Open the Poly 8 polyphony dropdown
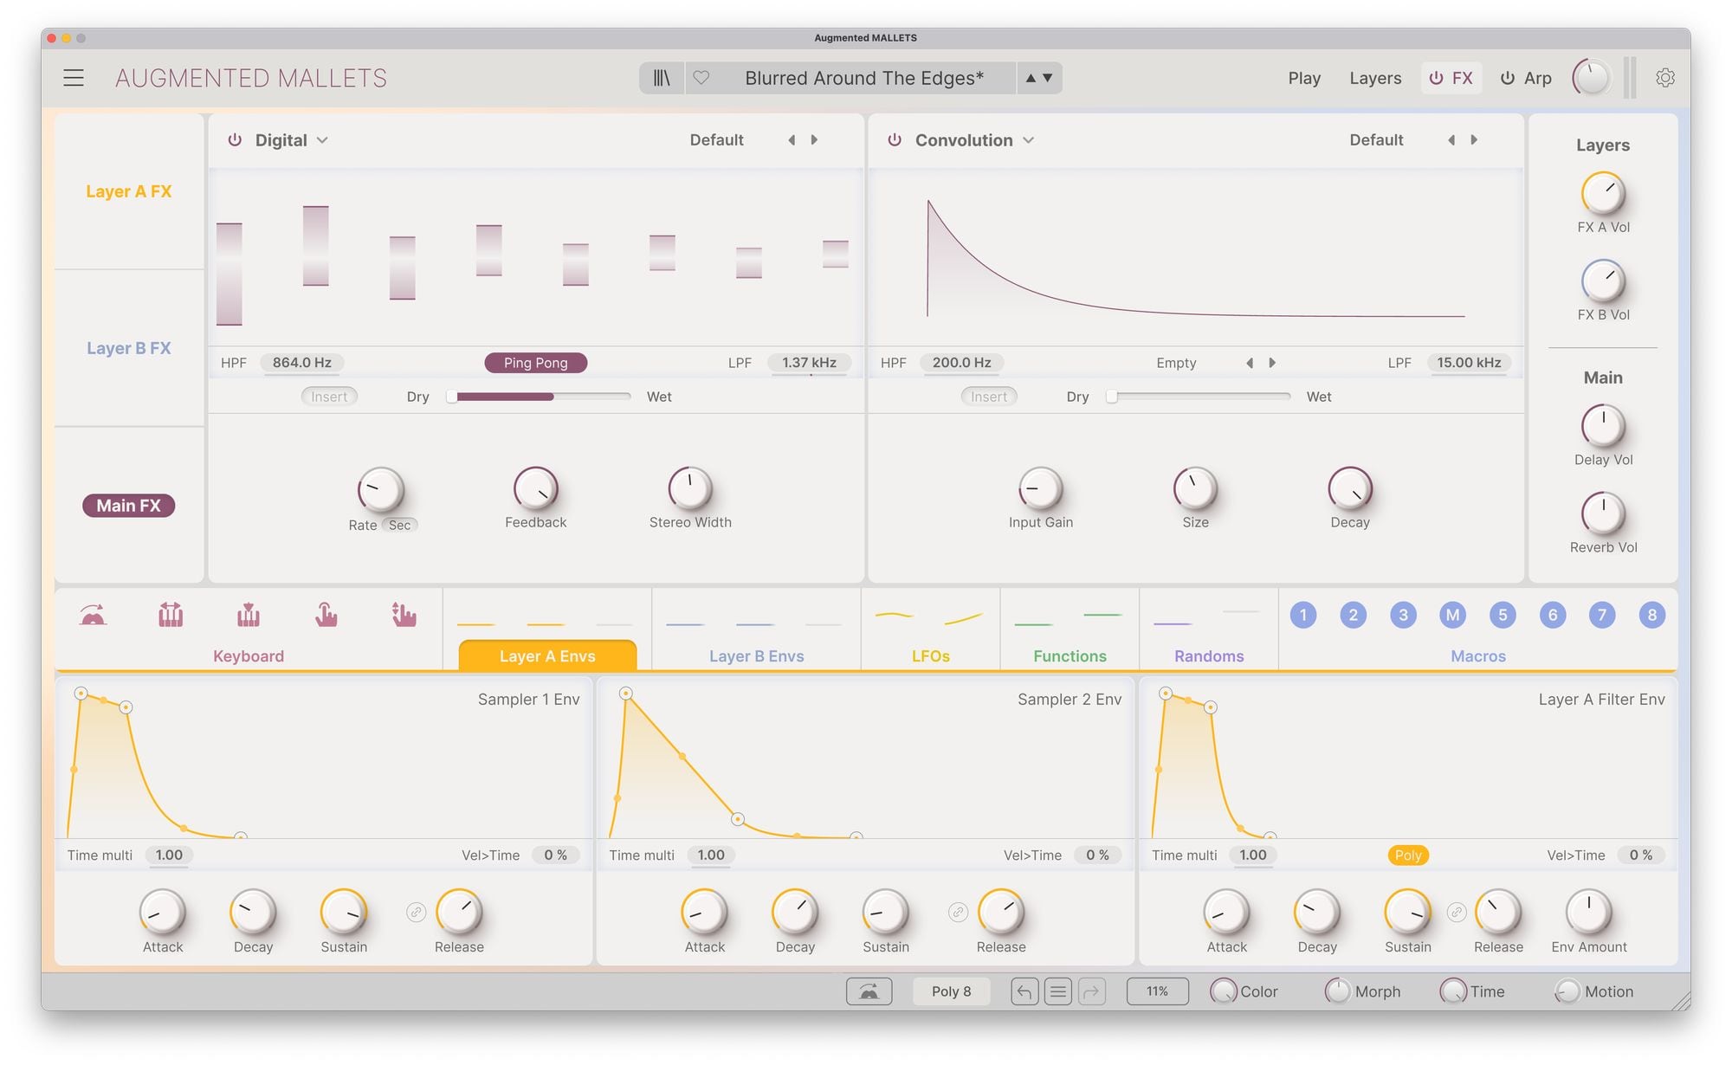Screen dimensions: 1732x1065 click(x=952, y=991)
